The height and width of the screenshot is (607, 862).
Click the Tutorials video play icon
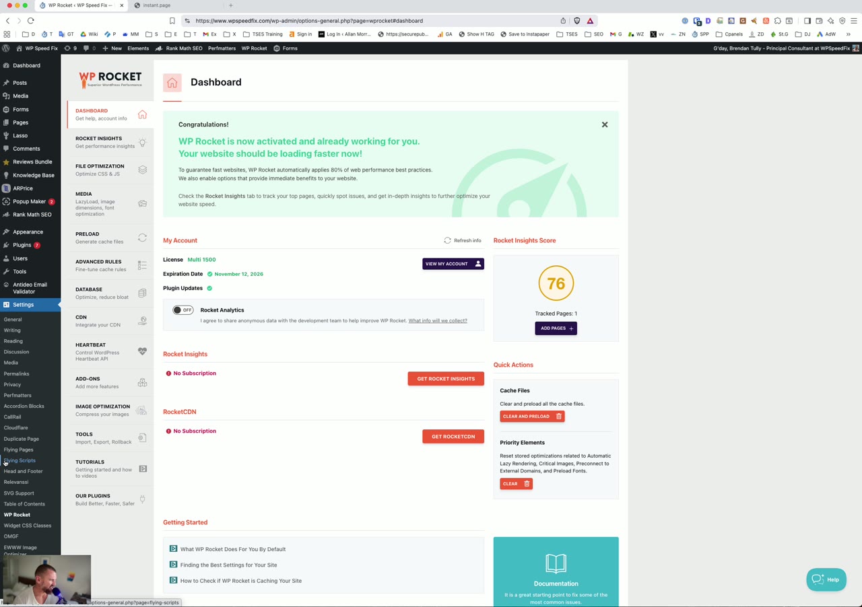142,468
